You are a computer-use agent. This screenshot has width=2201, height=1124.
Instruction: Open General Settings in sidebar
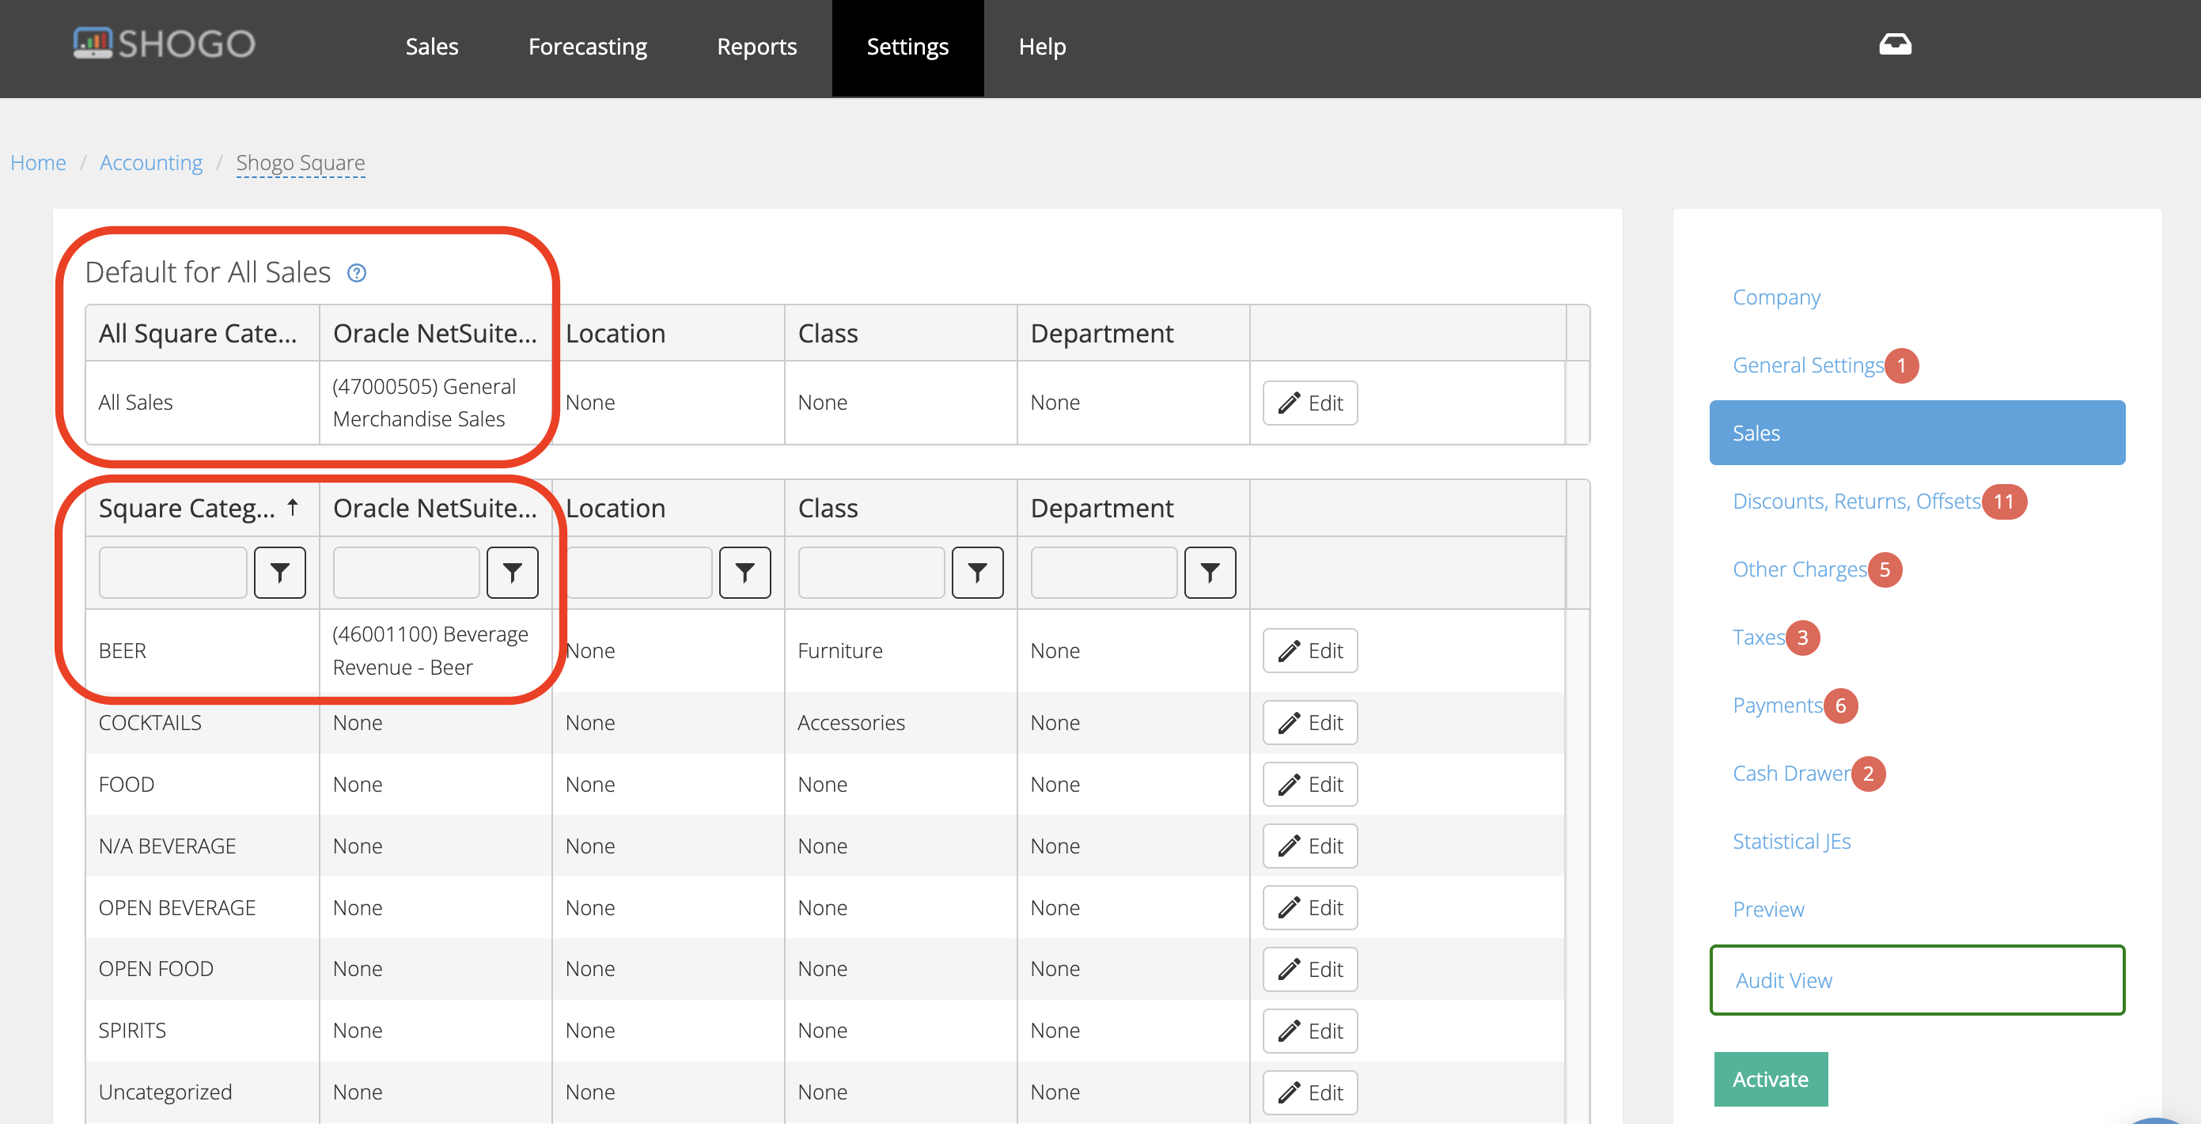(x=1808, y=365)
